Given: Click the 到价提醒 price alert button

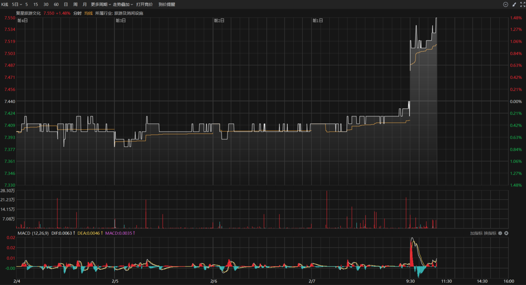Looking at the screenshot, I should (167, 4).
